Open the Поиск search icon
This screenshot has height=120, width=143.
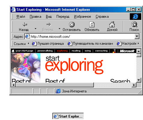(x=134, y=24)
